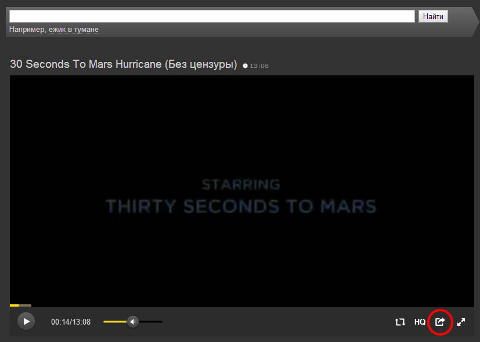Toggle HQ video quality
This screenshot has width=480, height=342.
click(420, 322)
